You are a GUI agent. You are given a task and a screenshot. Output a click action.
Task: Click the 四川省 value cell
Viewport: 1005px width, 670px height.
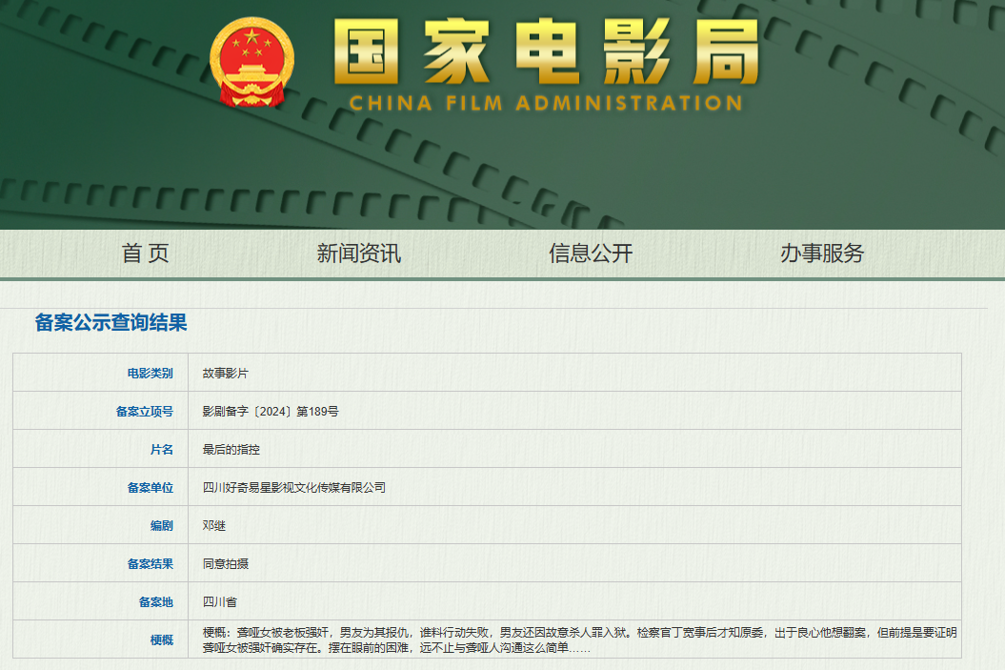click(x=220, y=602)
